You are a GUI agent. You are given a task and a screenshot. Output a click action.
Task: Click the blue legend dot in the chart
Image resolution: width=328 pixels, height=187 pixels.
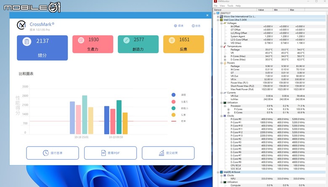[x=173, y=95]
